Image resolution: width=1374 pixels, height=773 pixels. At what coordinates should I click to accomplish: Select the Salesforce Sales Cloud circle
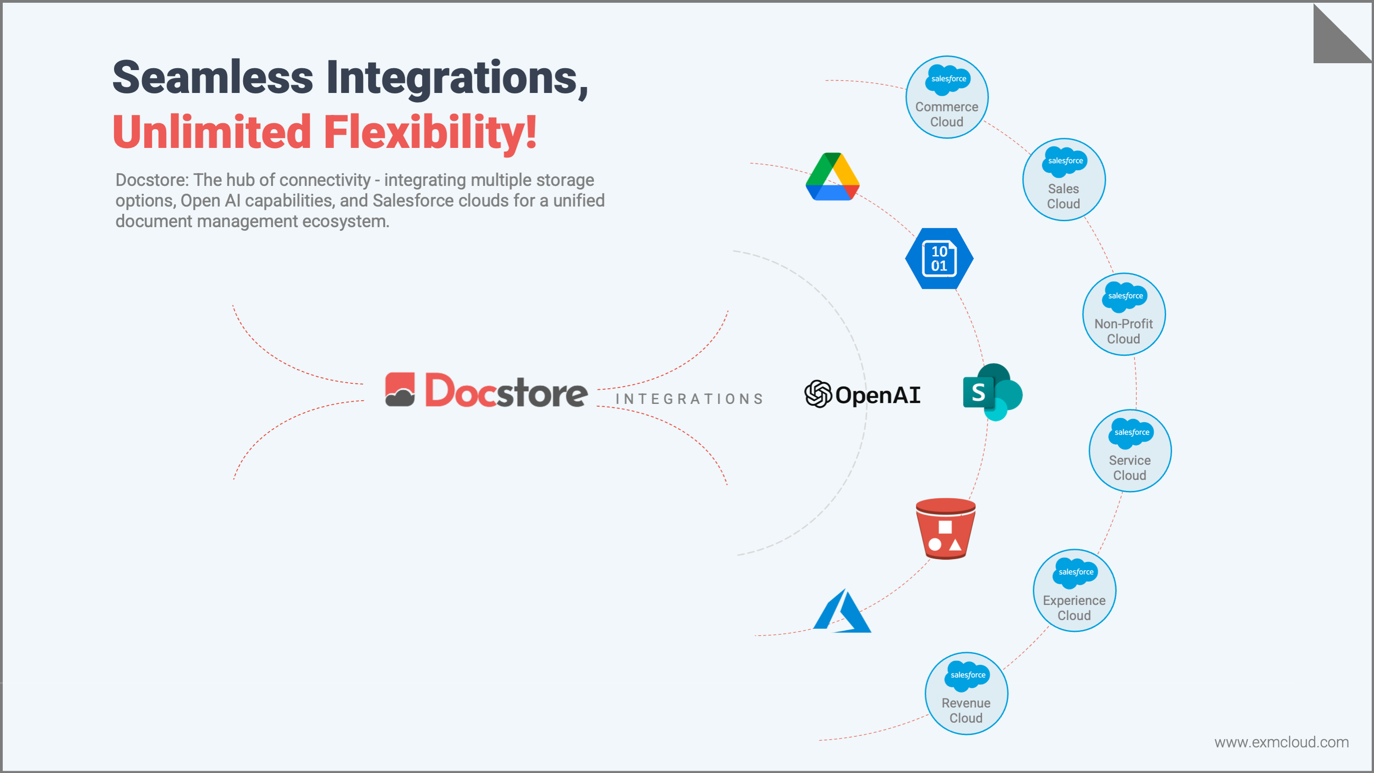coord(1064,179)
